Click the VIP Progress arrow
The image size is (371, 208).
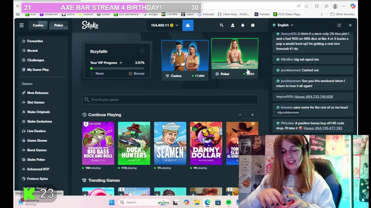120,63
